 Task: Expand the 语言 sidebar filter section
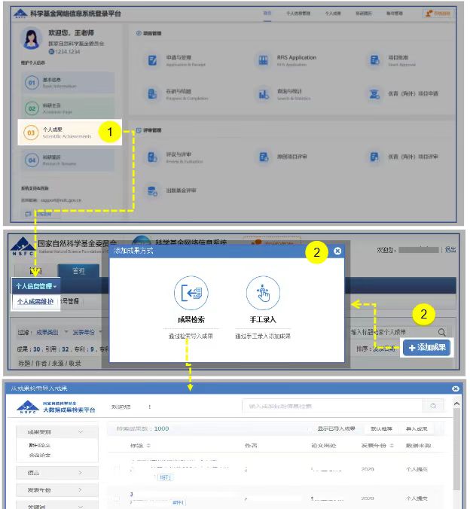point(56,473)
